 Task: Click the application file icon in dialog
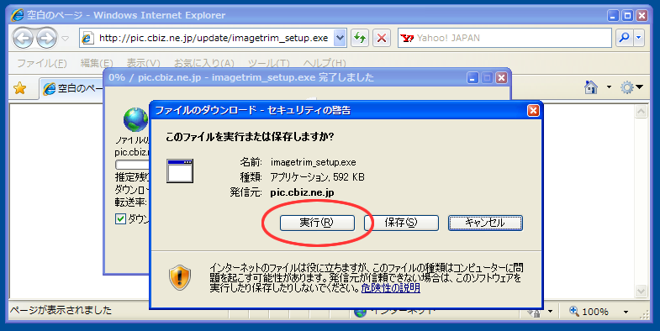[180, 171]
